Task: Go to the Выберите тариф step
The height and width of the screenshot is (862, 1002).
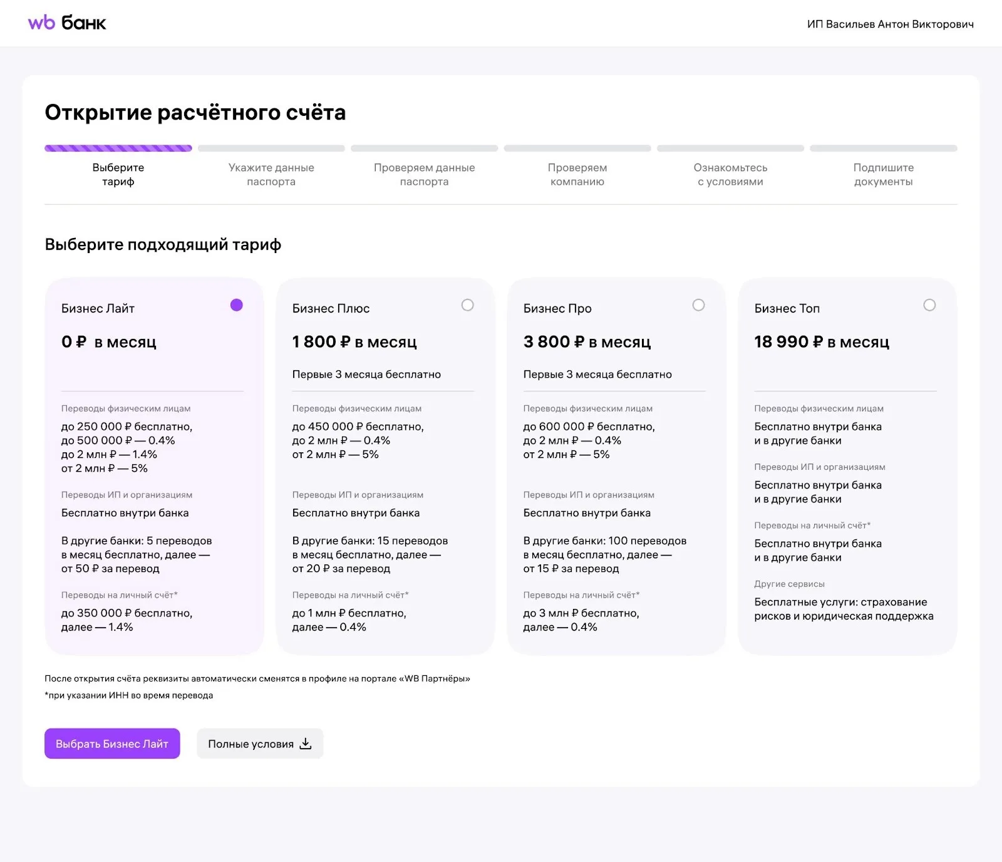Action: point(118,174)
